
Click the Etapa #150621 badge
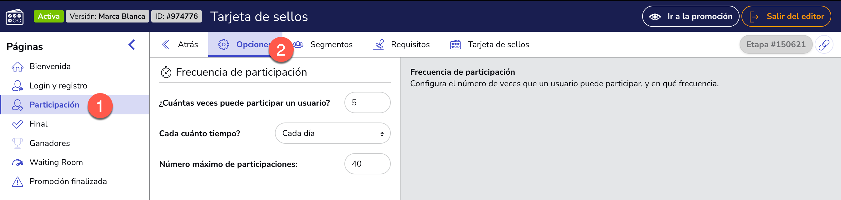click(x=776, y=44)
